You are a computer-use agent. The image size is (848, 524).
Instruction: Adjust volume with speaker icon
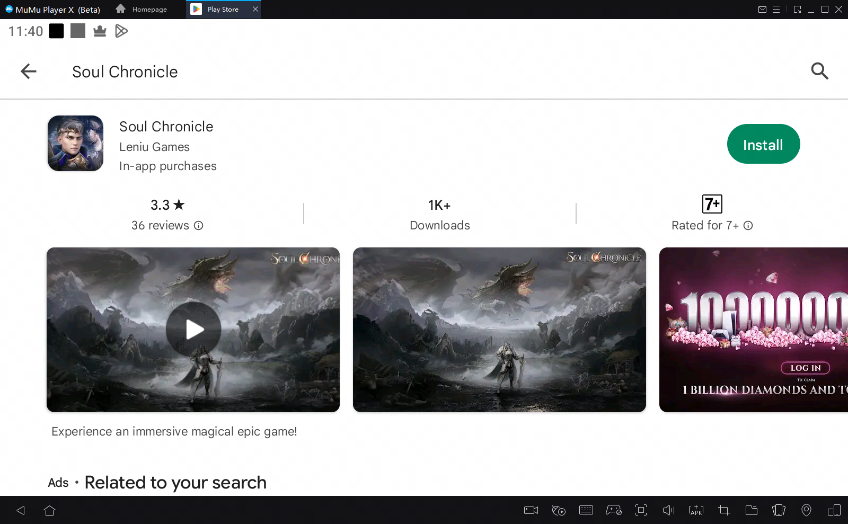(x=669, y=510)
